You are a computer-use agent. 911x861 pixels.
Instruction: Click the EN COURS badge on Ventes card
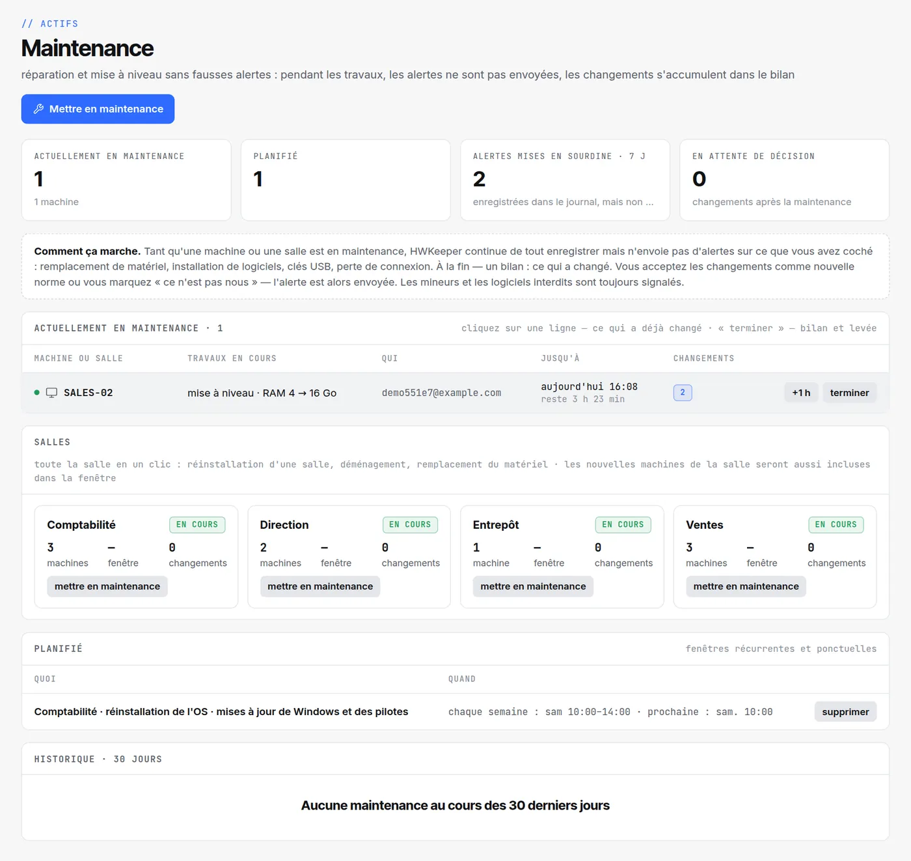coord(836,525)
